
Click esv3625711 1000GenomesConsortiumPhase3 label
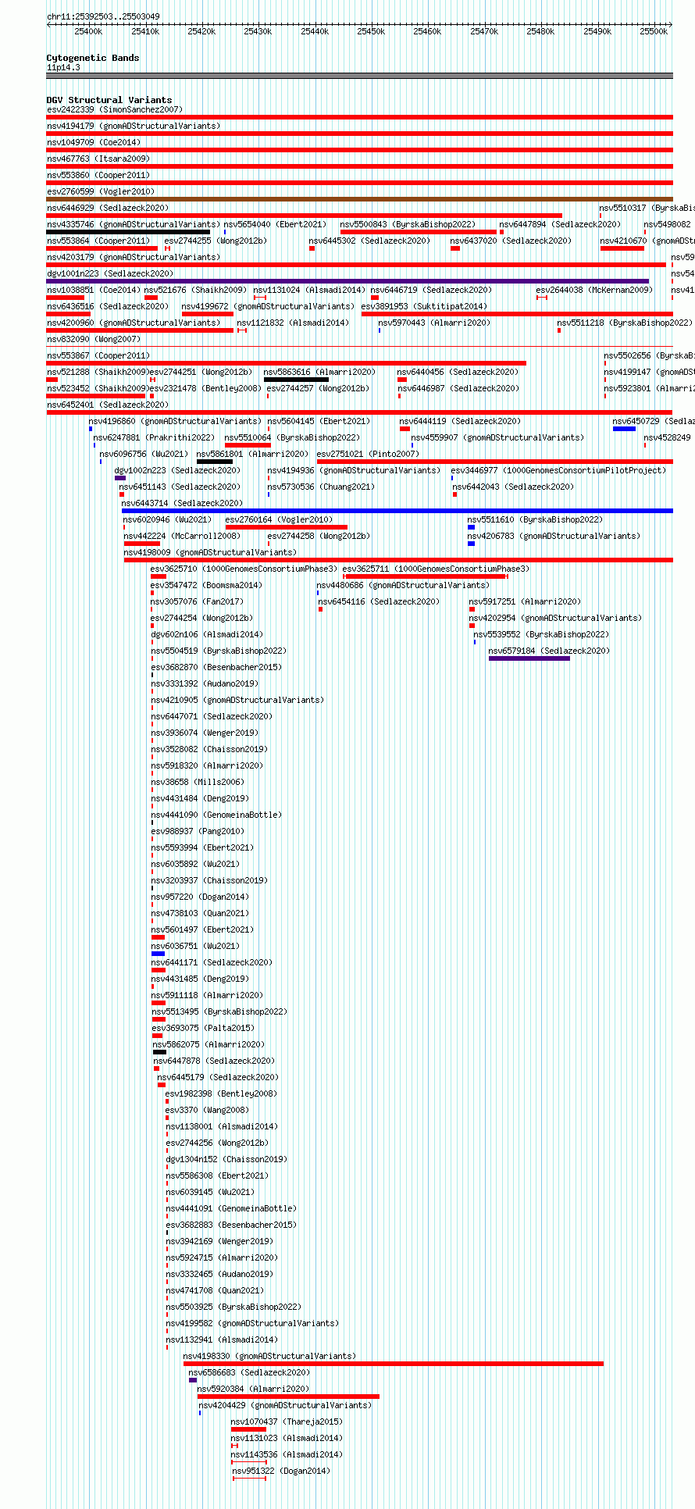tap(436, 569)
